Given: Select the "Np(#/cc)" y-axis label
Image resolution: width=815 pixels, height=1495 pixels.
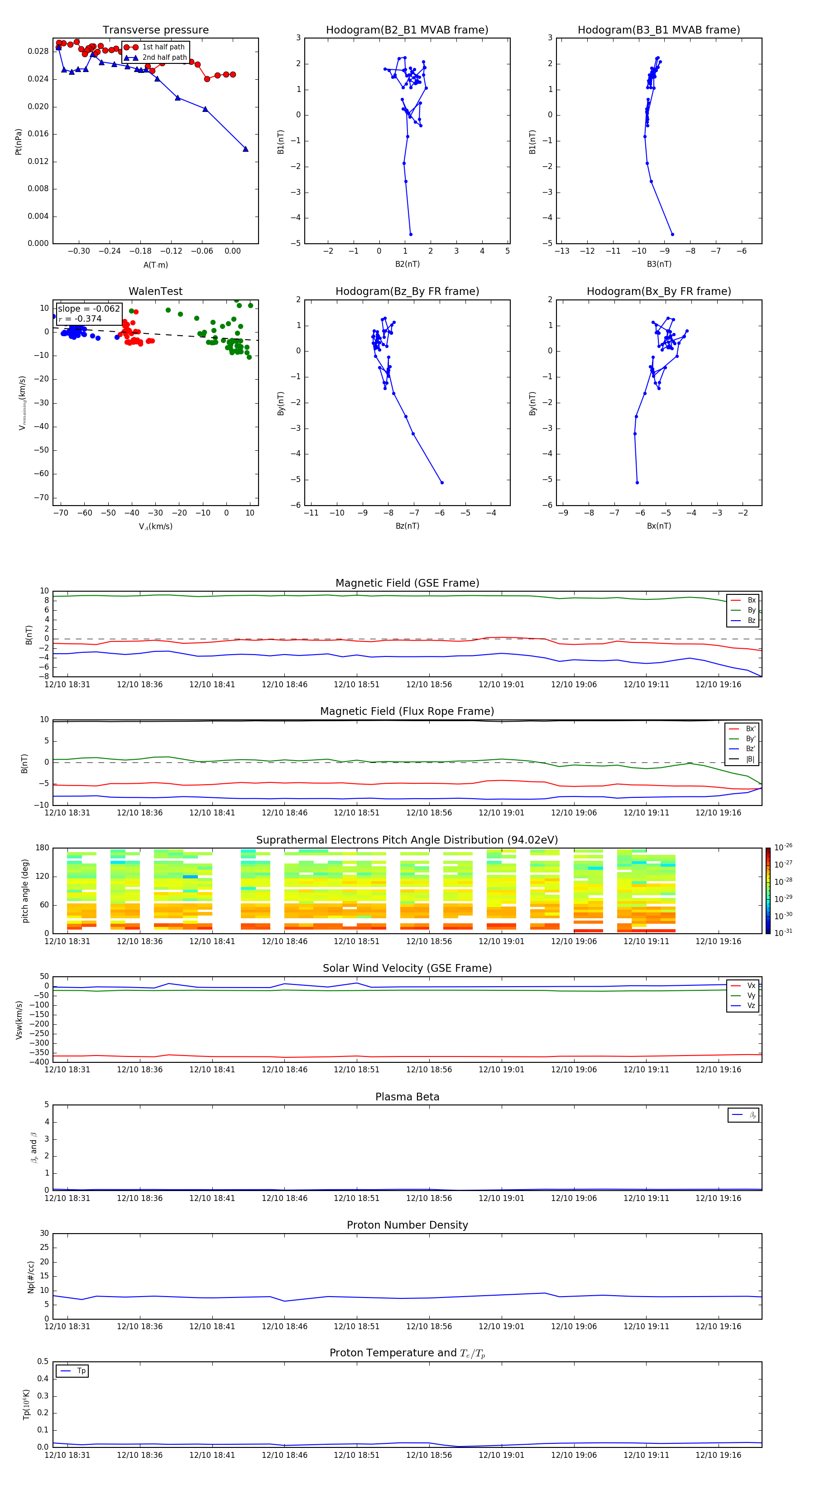Looking at the screenshot, I should click(x=31, y=1277).
